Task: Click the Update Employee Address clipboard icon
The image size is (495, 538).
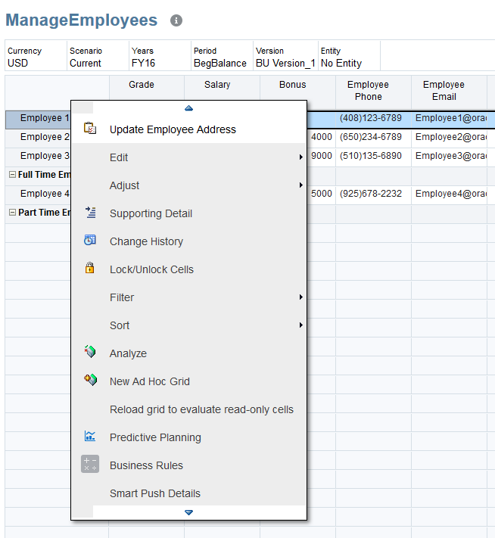Action: (90, 129)
